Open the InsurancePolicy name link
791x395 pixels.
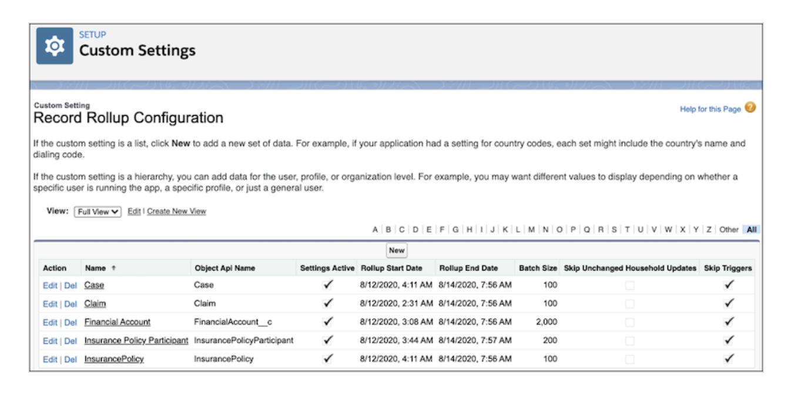pos(114,358)
